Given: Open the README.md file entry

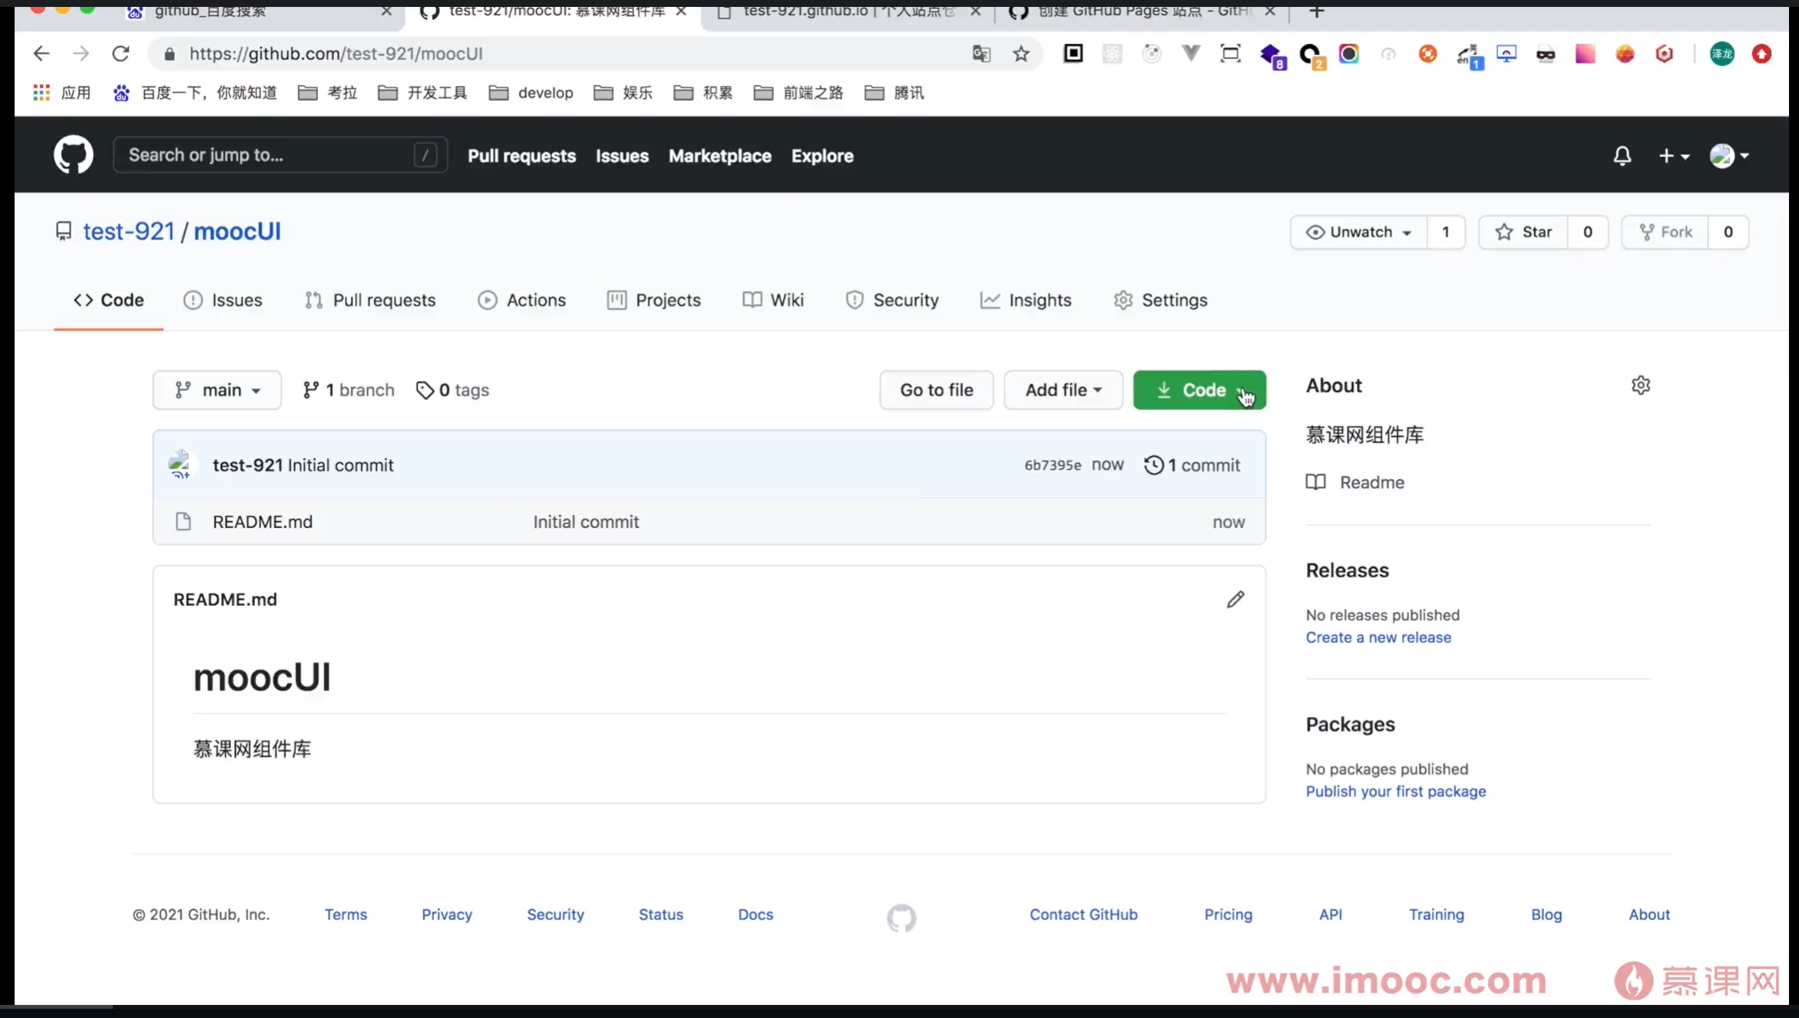Looking at the screenshot, I should click(x=262, y=522).
